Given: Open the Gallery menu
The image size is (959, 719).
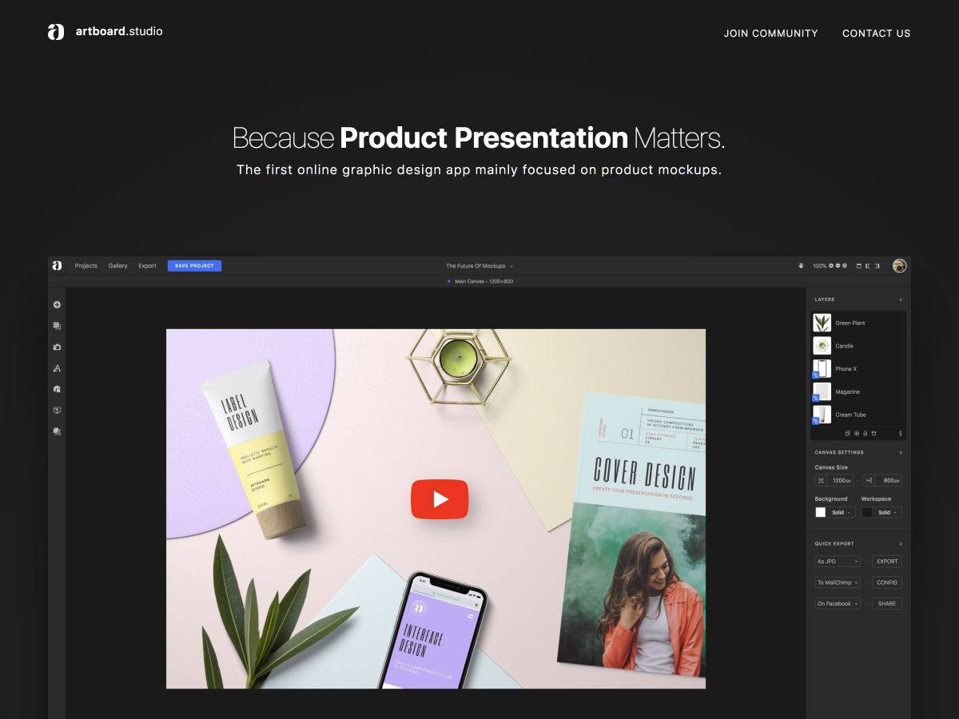Looking at the screenshot, I should point(117,266).
